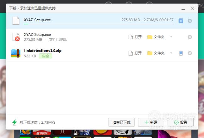The height and width of the screenshot is (138, 204).
Task: Open the deleted XYAZ-Setup.exe file
Action: tap(135, 37)
